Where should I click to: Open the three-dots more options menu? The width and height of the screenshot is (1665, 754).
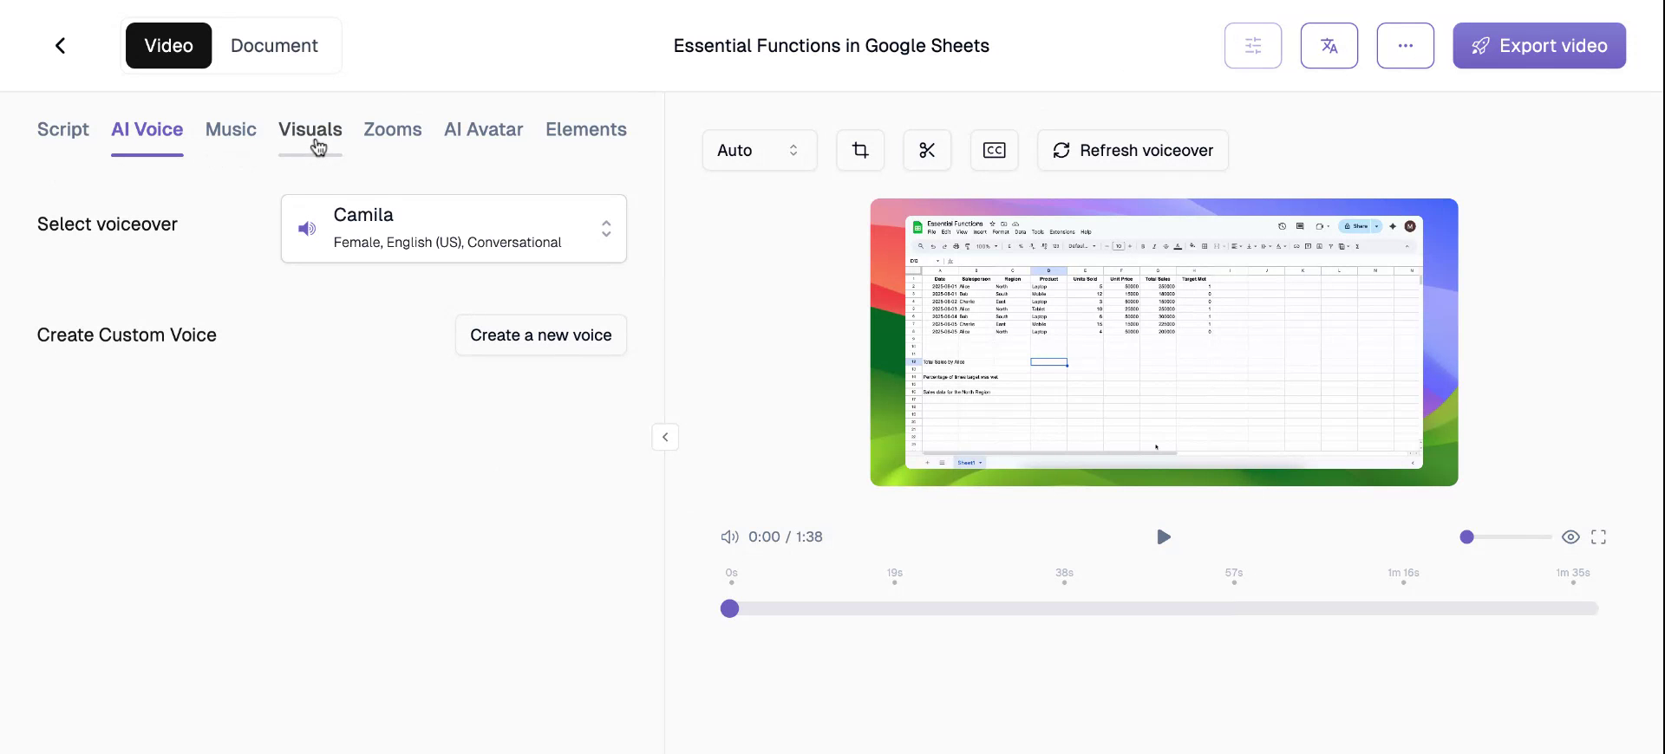point(1405,46)
